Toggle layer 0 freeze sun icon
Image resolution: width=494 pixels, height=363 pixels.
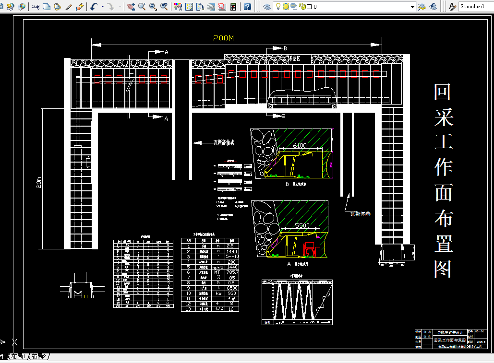coord(286,7)
